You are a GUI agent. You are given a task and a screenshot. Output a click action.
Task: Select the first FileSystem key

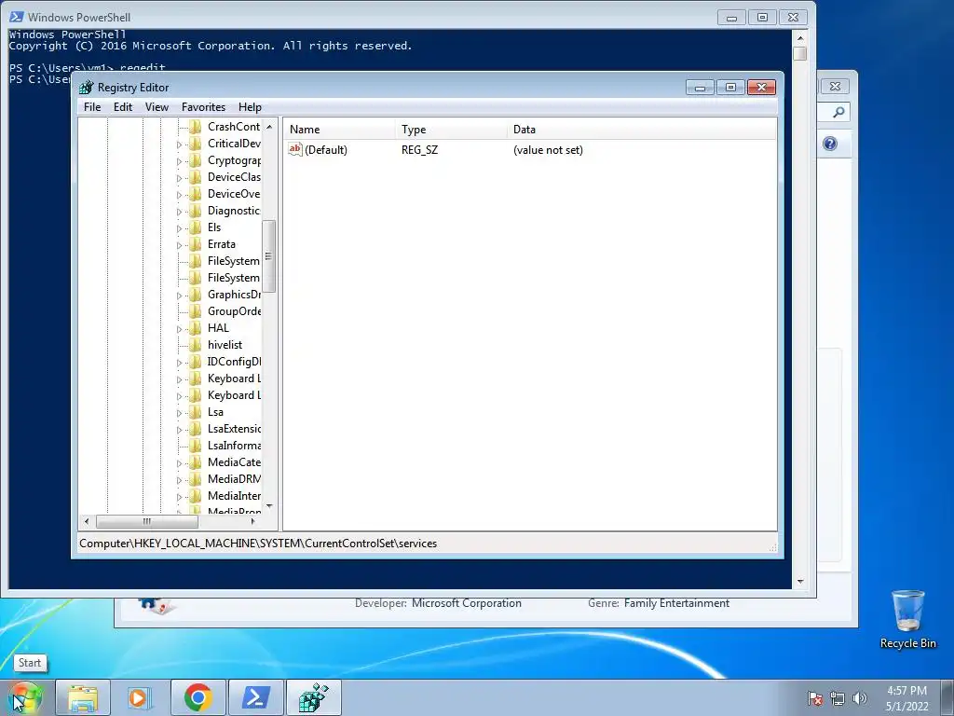click(234, 261)
